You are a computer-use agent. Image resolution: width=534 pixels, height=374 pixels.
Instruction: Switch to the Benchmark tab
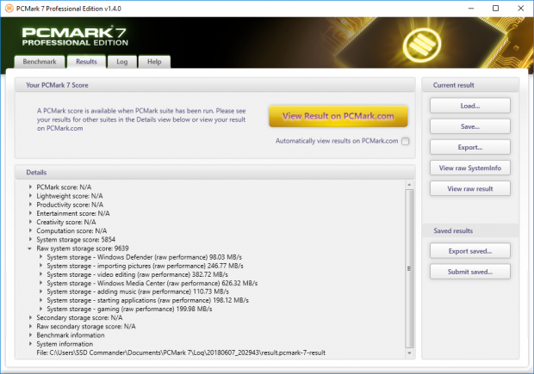pos(40,62)
